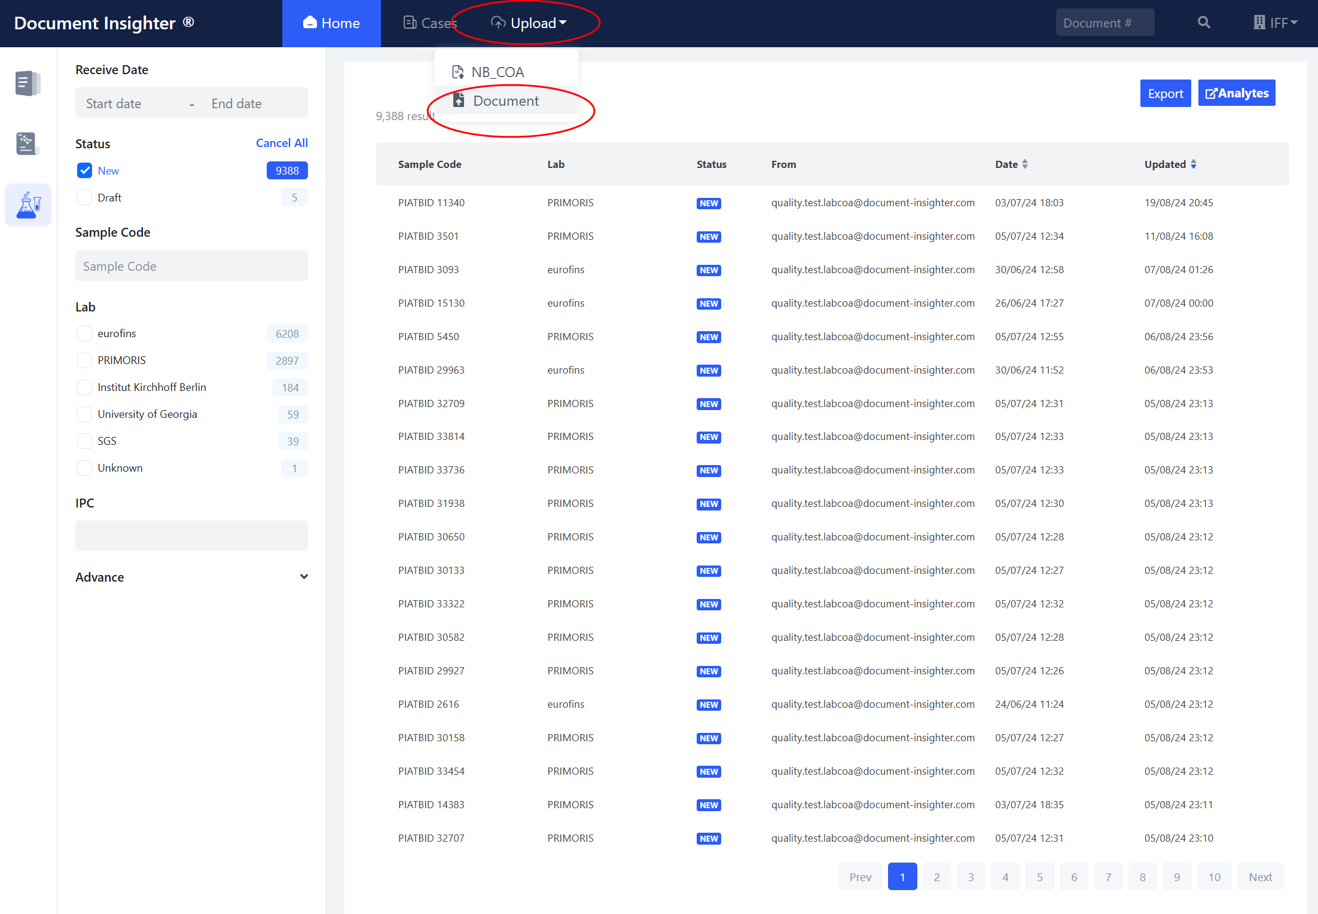Open the documents sidebar icon
1318x914 pixels.
28,84
